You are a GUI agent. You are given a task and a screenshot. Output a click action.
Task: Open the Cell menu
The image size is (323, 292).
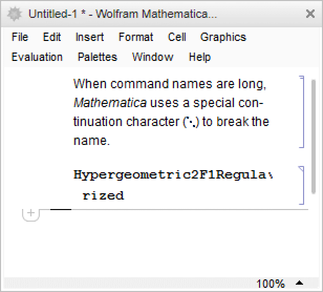point(177,37)
